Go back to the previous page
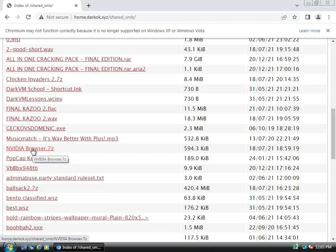The image size is (336, 252). (x=7, y=17)
